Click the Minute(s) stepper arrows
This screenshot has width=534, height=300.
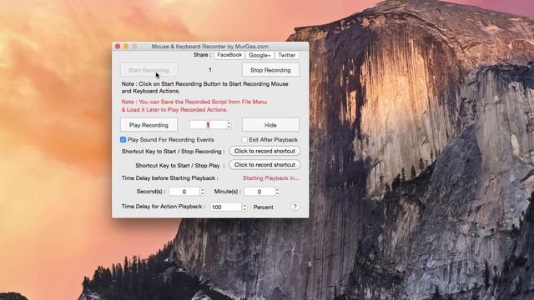[277, 192]
